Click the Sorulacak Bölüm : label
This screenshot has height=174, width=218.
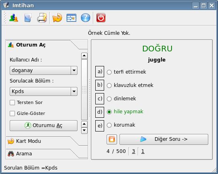tap(32, 81)
